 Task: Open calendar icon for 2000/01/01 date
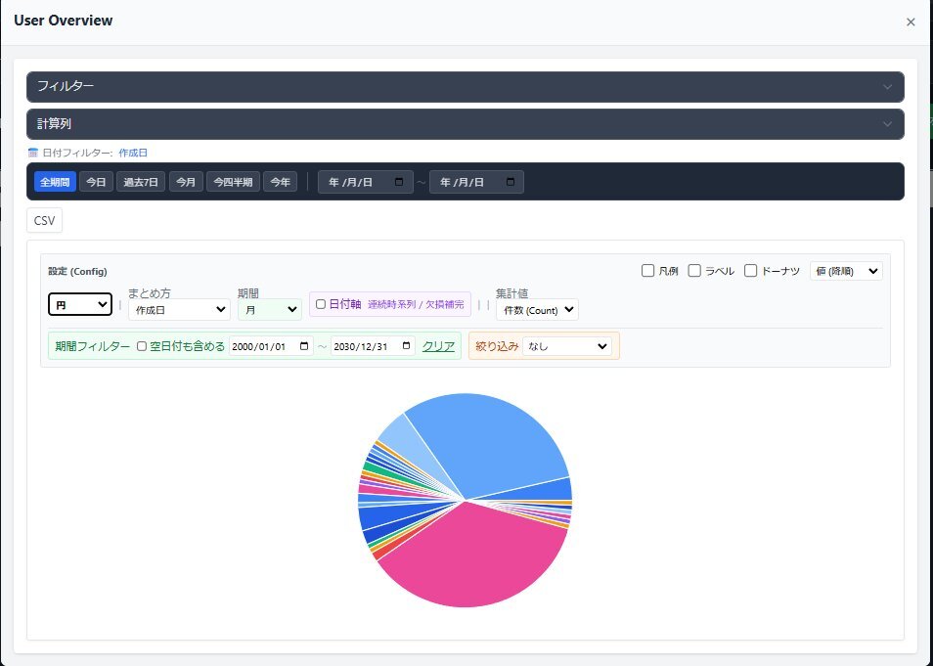(x=304, y=346)
